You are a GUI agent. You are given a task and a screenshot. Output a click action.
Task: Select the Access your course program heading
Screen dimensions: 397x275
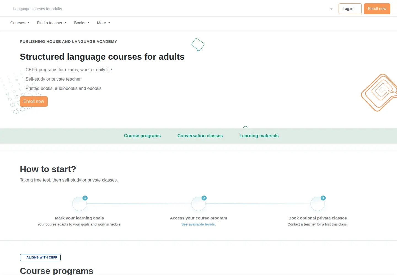[198, 218]
